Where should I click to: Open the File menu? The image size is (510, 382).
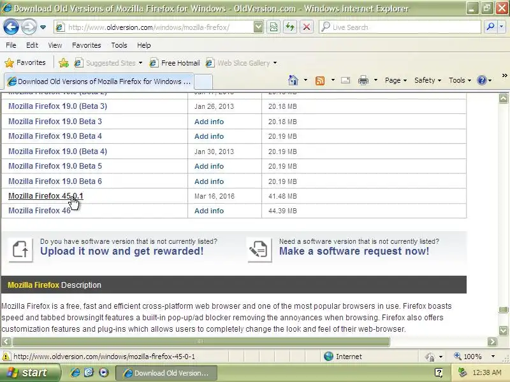pos(11,45)
